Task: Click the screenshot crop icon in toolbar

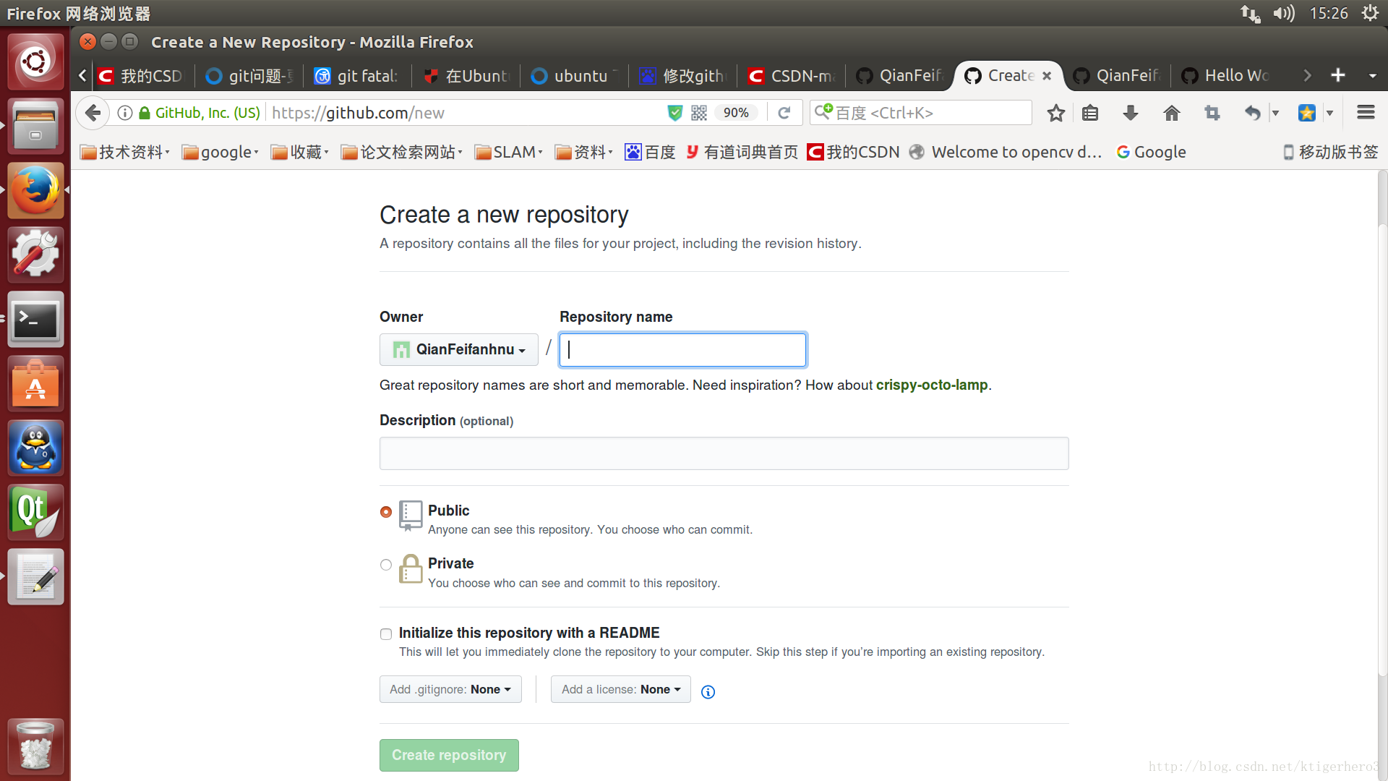Action: (x=1212, y=113)
